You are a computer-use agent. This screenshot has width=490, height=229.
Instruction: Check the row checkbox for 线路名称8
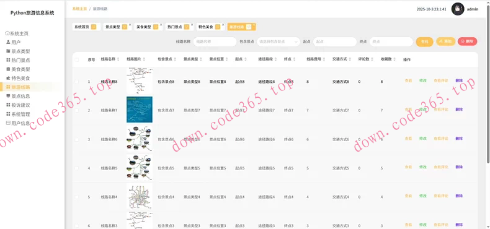click(77, 82)
